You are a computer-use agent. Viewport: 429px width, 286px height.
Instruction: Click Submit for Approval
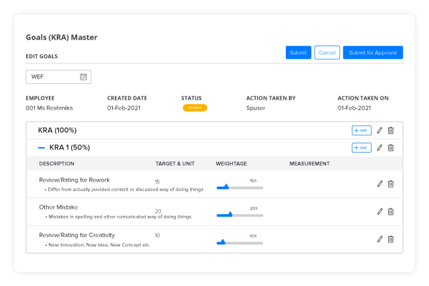pyautogui.click(x=373, y=53)
